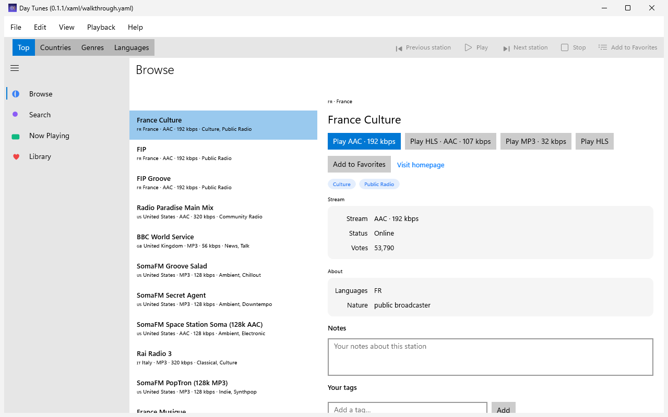The width and height of the screenshot is (668, 417).
Task: Click the toolbar Add to Favorites label
Action: click(634, 47)
